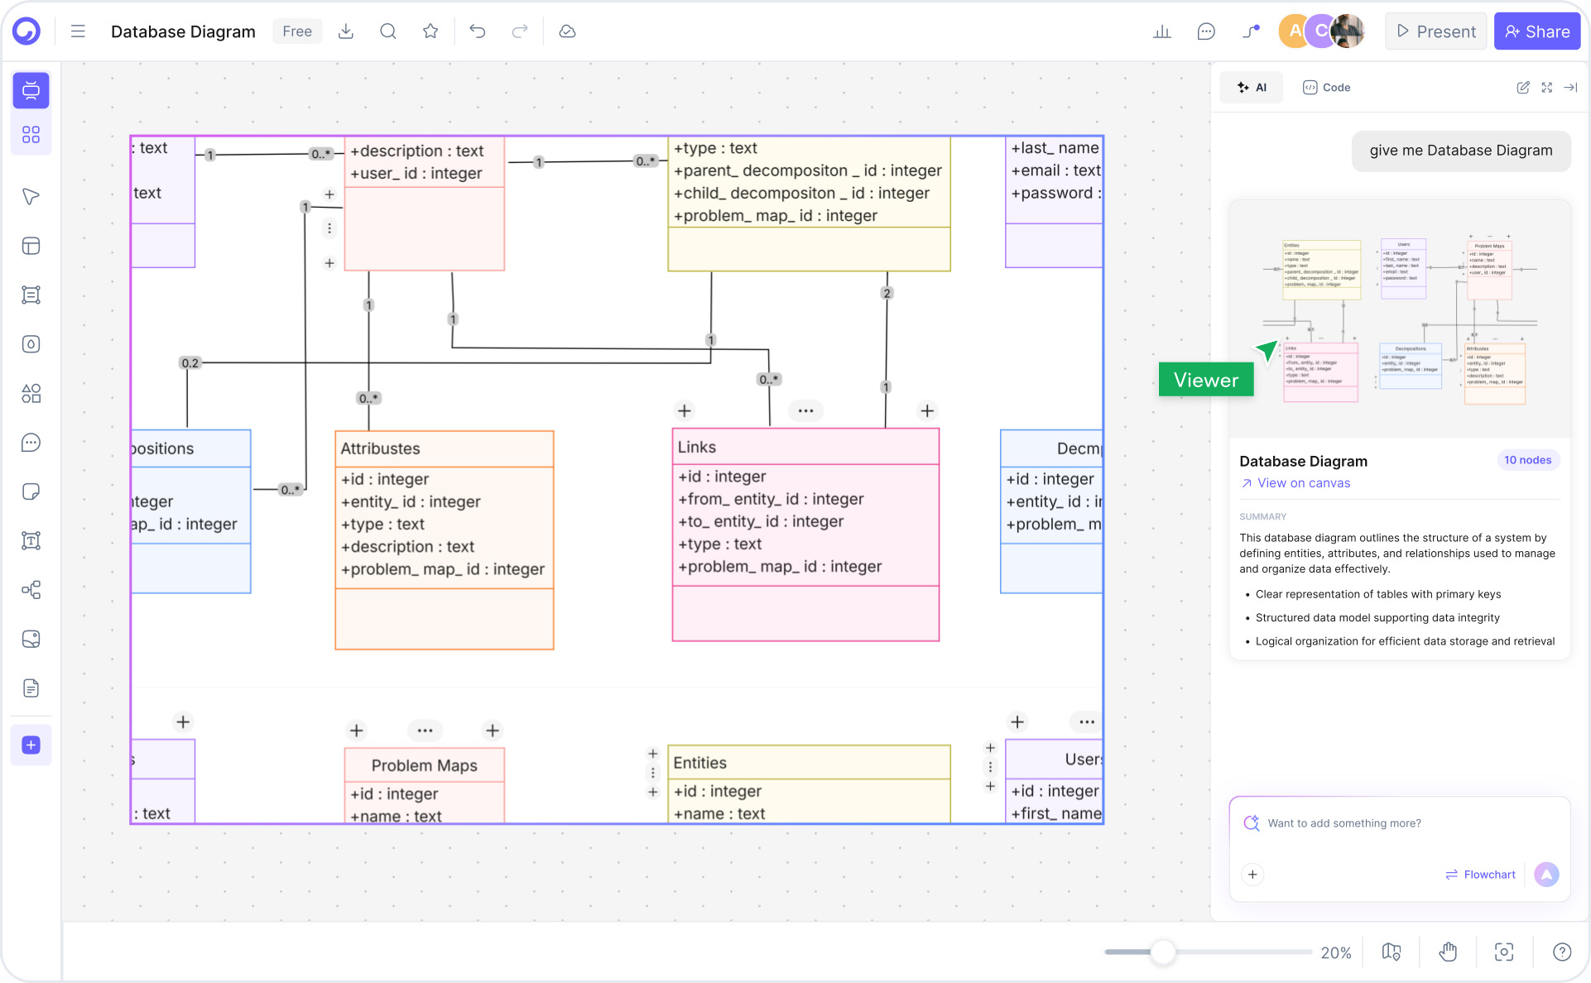
Task: Switch to the AI tab
Action: [x=1251, y=87]
